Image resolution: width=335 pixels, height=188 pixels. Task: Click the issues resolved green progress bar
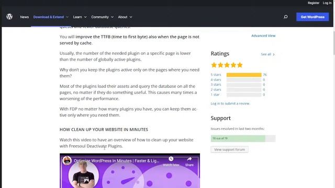click(243, 138)
